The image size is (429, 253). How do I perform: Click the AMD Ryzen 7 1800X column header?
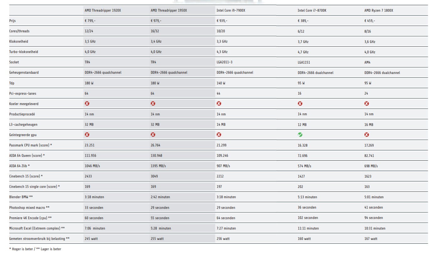point(379,10)
